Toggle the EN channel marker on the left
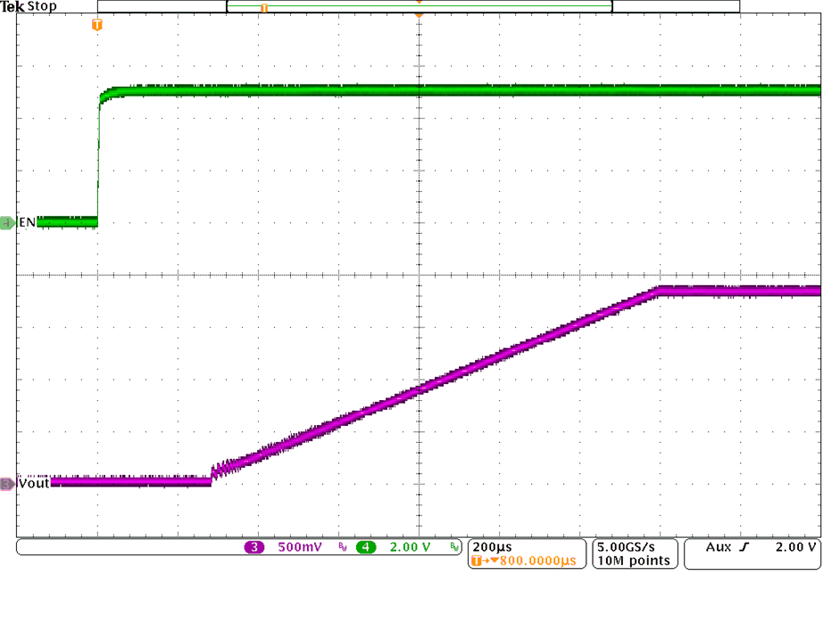 coord(5,223)
